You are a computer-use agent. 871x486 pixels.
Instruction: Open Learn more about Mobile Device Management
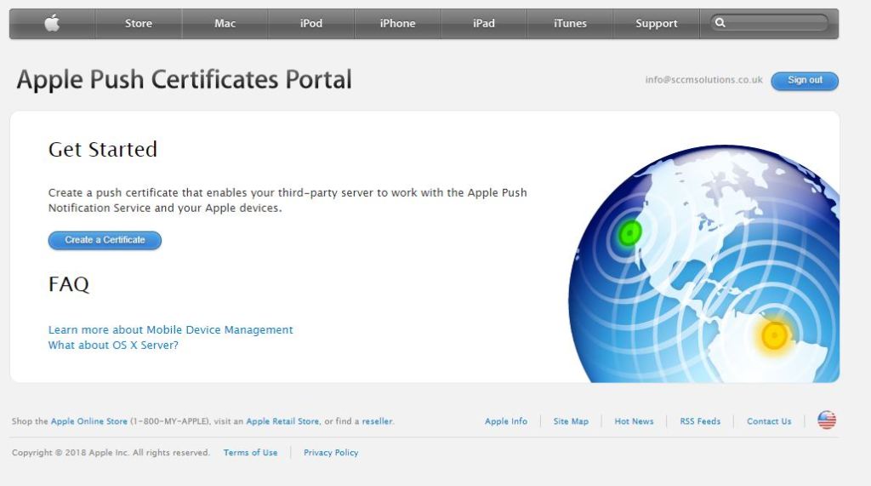click(x=170, y=330)
